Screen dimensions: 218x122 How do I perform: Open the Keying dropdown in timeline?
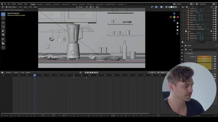pos(17,73)
